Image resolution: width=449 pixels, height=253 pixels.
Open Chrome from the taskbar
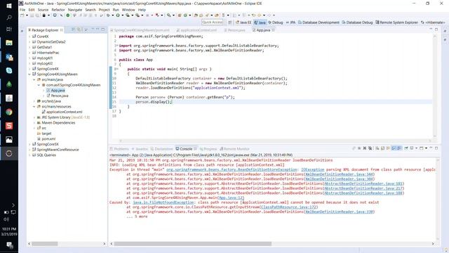9,112
